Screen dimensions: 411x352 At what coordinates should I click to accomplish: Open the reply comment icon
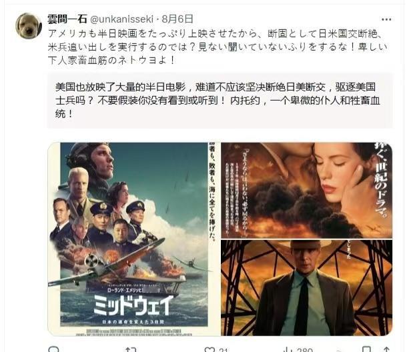[54, 349]
